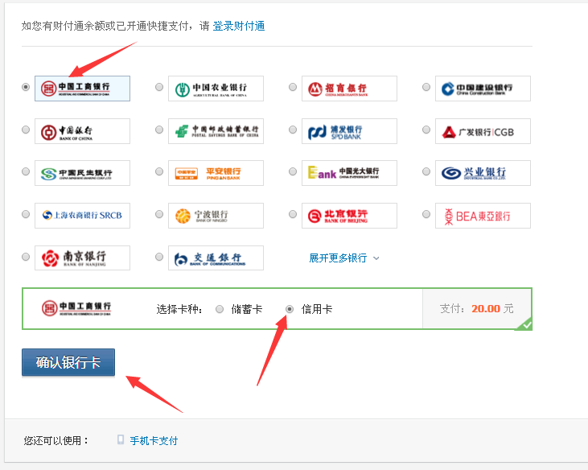Select radio button for 广发银行 CGB
The image size is (588, 470).
(426, 130)
